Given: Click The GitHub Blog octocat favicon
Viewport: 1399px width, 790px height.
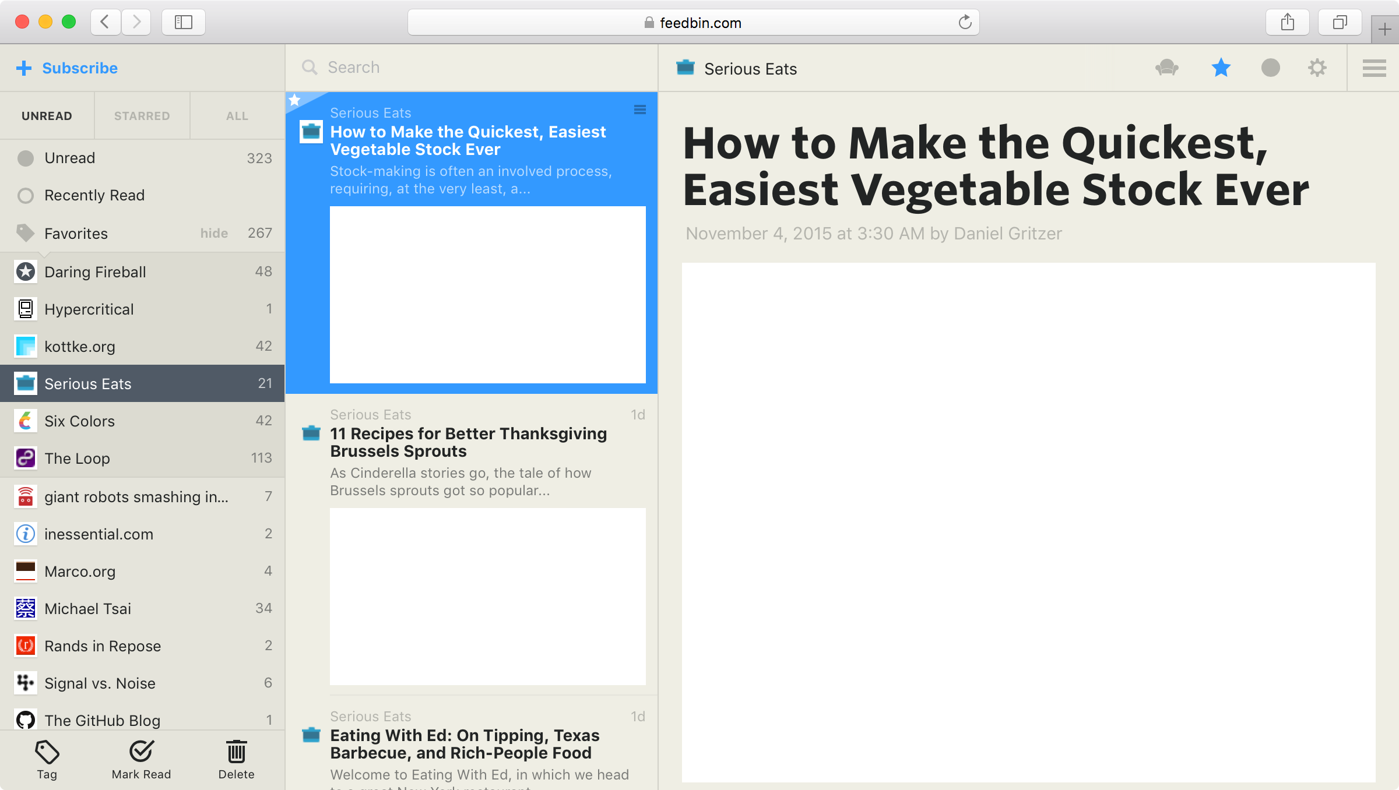Looking at the screenshot, I should pyautogui.click(x=26, y=720).
